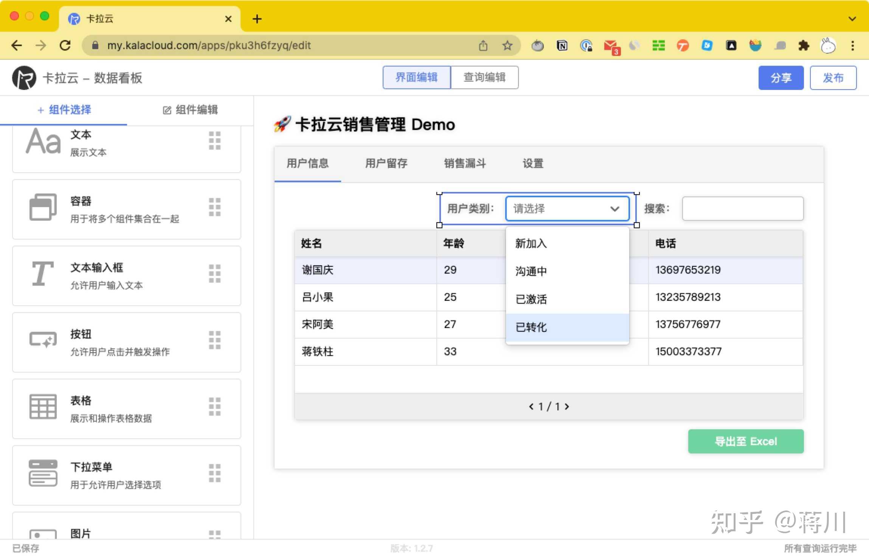The width and height of the screenshot is (869, 557).
Task: Click the bookmark star in address bar
Action: [508, 45]
